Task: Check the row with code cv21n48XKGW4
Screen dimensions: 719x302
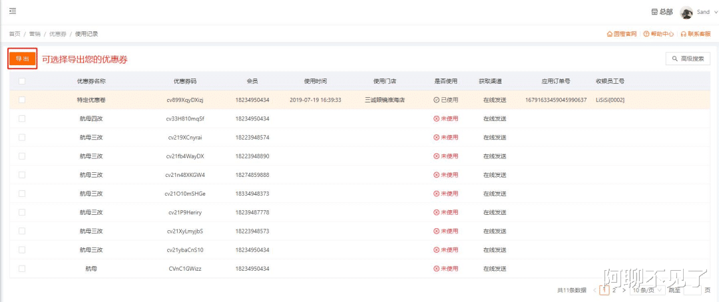Action: tap(22, 174)
